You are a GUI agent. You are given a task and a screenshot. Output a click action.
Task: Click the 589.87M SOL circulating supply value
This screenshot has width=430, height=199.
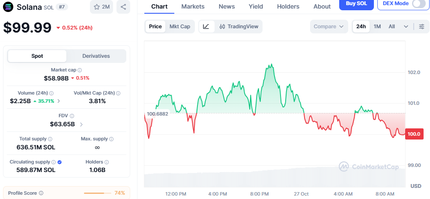coord(36,170)
